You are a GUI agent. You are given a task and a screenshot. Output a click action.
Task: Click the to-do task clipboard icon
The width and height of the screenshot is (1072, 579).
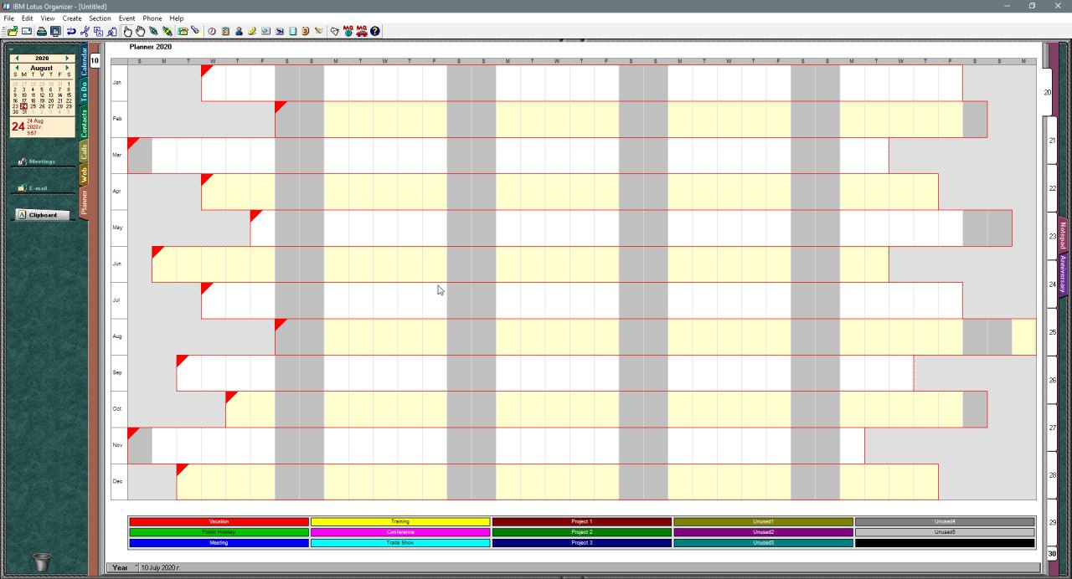(225, 31)
